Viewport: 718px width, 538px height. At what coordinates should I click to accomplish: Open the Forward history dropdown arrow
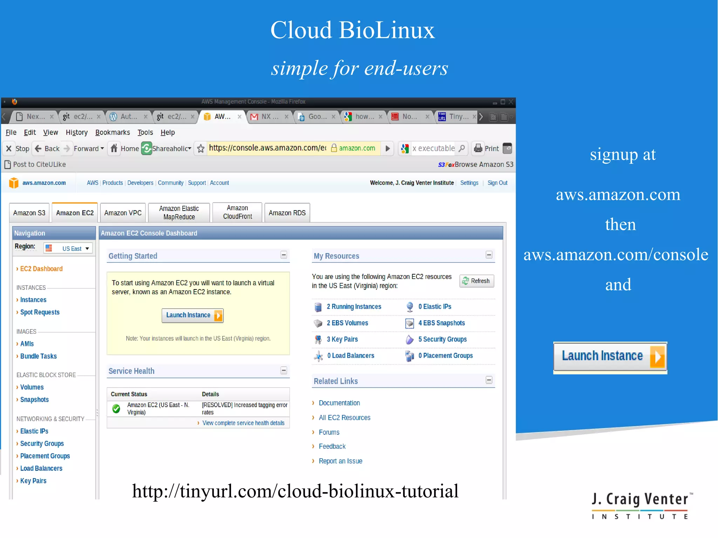click(102, 149)
